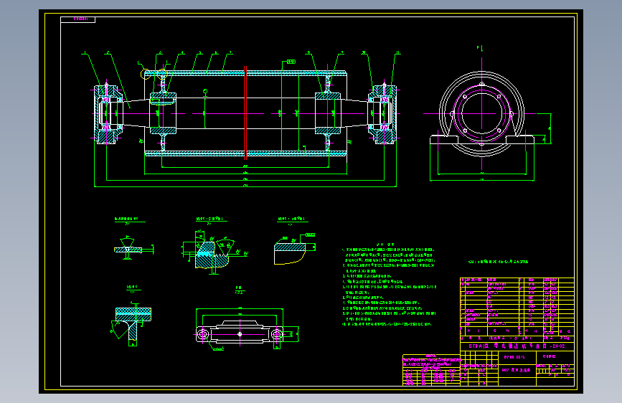
Task: Click the technical requirements notes block
Action: (389, 285)
